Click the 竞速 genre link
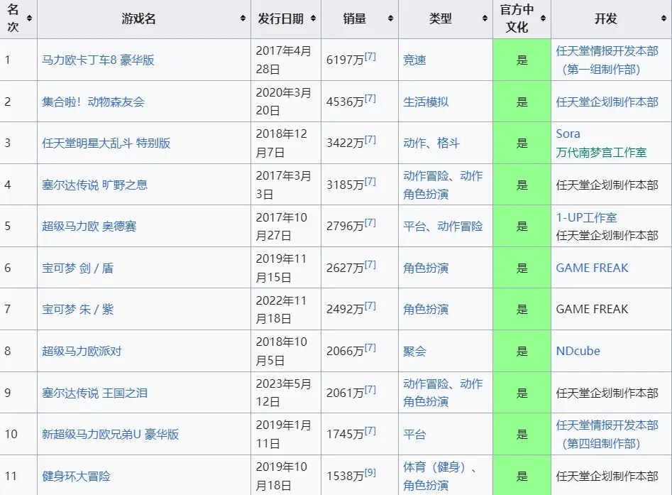Image resolution: width=672 pixels, height=495 pixels. [414, 60]
